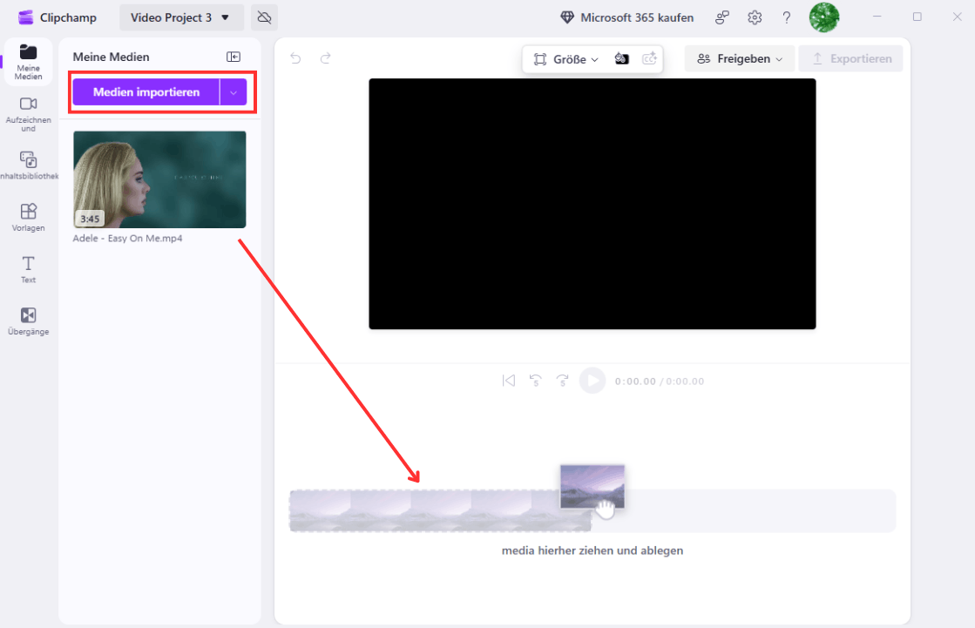Collapse the Meine Medien panel
975x628 pixels.
(234, 57)
